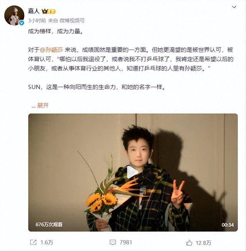Click the repost share icon
This screenshot has height=251, width=246.
coord(33,242)
